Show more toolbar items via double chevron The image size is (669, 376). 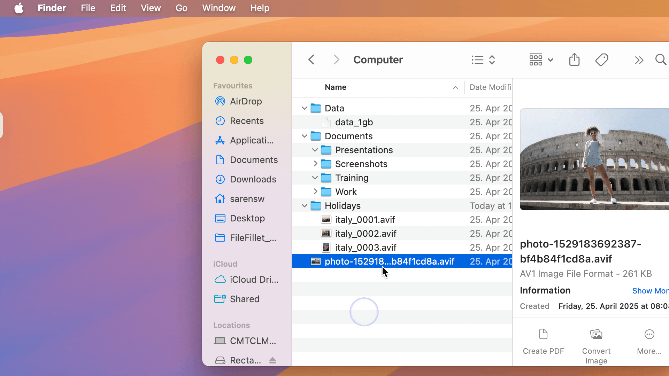pyautogui.click(x=639, y=60)
